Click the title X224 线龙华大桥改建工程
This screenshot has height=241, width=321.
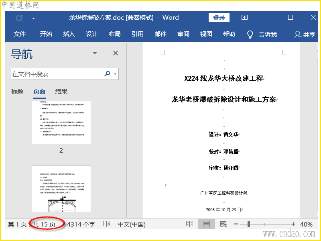(223, 78)
